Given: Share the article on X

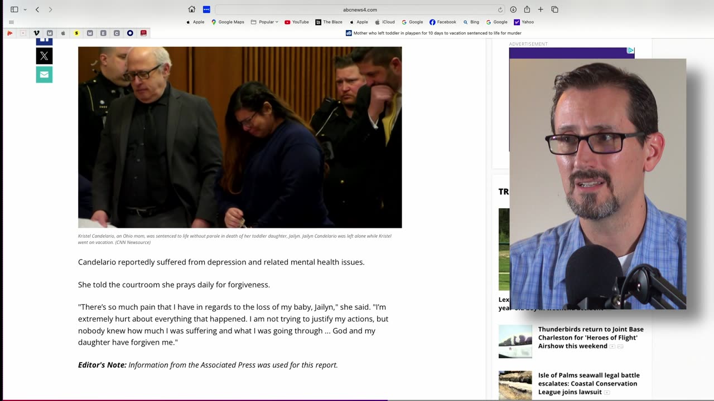Looking at the screenshot, I should click(44, 56).
